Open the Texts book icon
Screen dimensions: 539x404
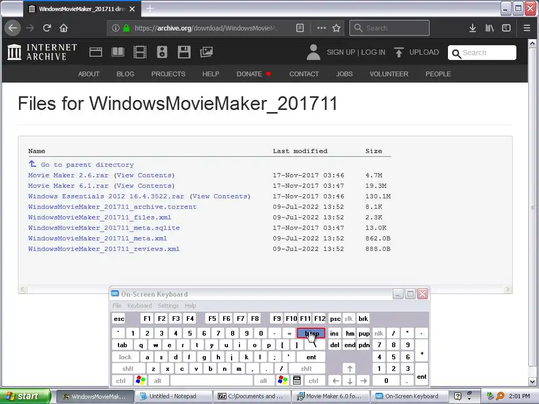(x=118, y=52)
